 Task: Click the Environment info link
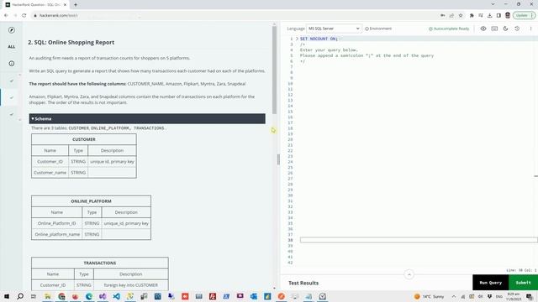click(378, 29)
